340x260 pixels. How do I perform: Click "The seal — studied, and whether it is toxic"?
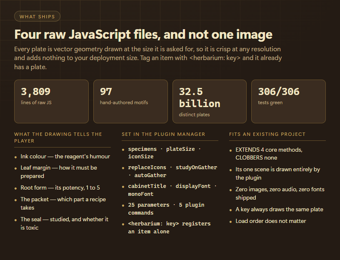point(65,223)
